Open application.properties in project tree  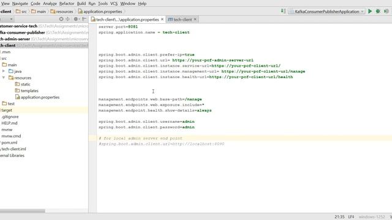point(37,97)
